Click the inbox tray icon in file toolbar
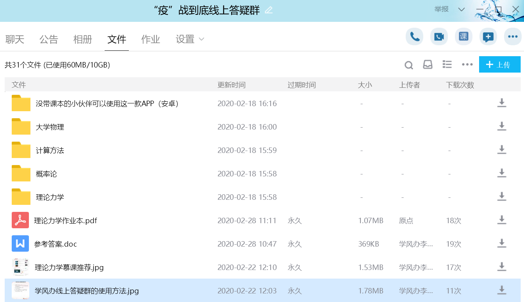524x302 pixels. [x=428, y=64]
